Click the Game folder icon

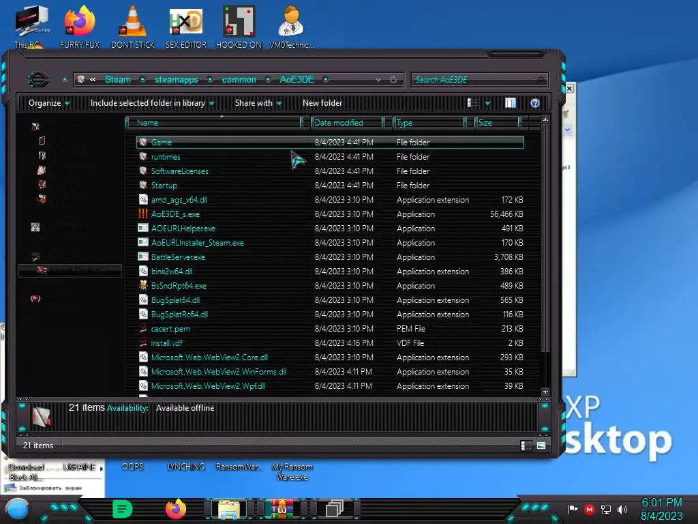[143, 142]
